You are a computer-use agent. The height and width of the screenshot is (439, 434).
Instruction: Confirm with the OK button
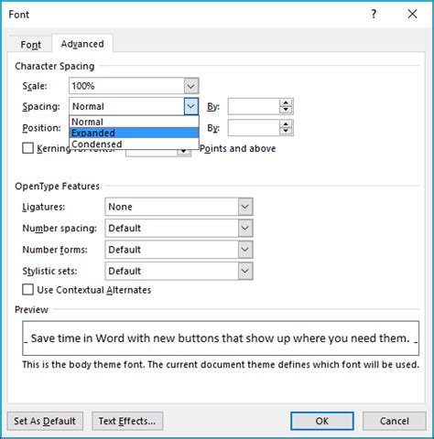click(322, 421)
